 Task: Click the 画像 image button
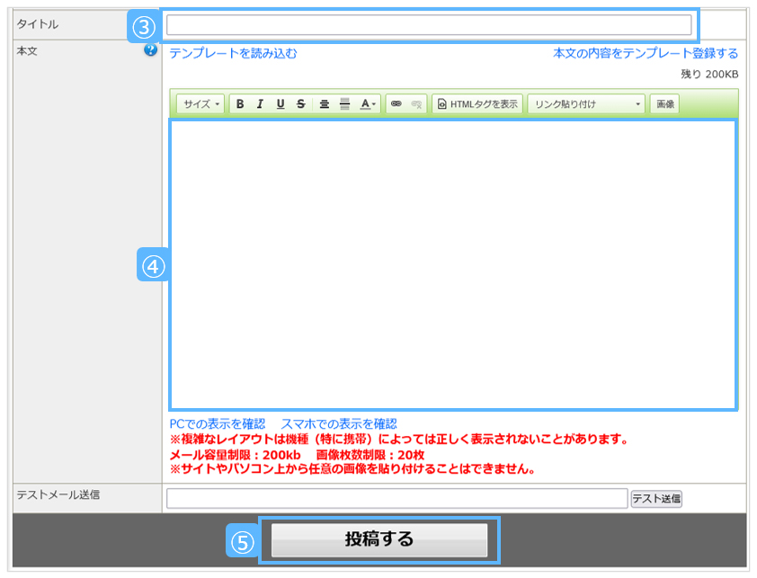[665, 104]
